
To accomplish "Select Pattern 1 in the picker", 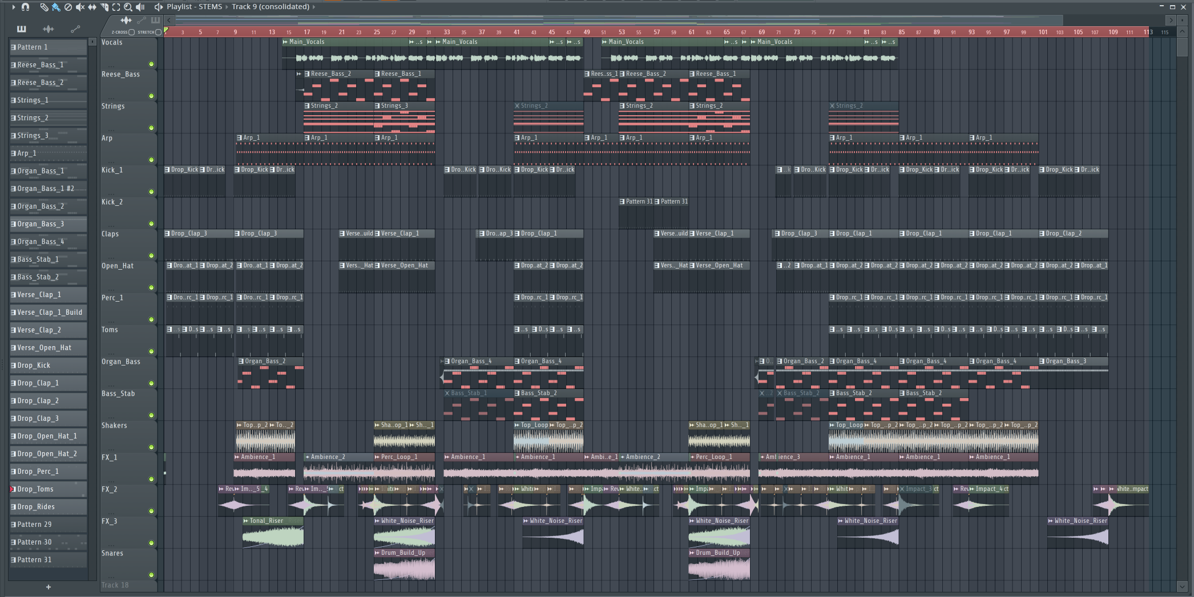I will coord(49,47).
